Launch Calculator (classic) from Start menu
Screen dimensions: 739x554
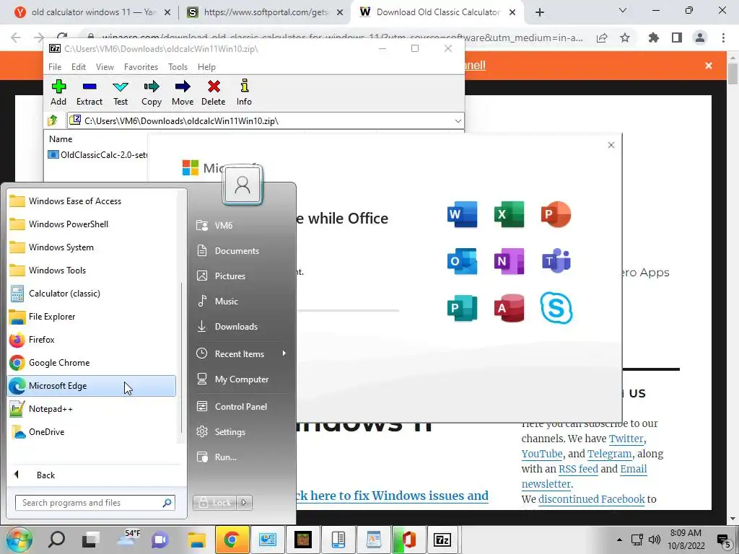click(92, 294)
